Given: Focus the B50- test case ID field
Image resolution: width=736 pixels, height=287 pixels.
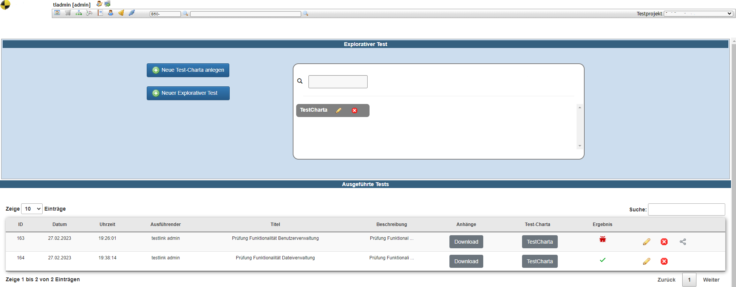Looking at the screenshot, I should tap(165, 14).
